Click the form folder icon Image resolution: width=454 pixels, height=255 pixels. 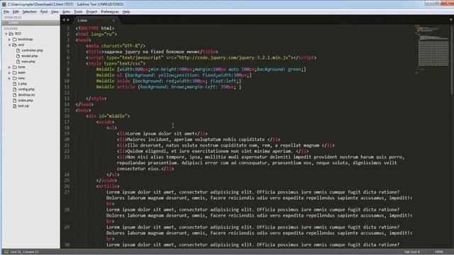click(15, 67)
